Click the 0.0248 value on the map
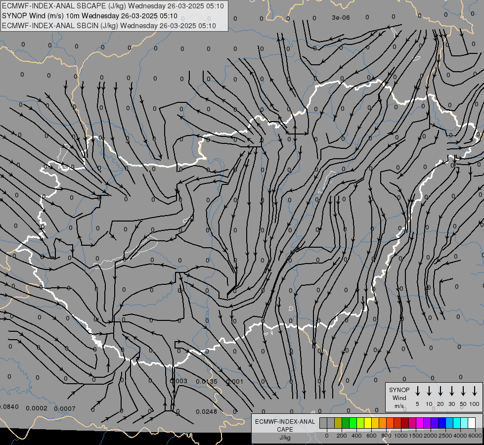 point(207,412)
